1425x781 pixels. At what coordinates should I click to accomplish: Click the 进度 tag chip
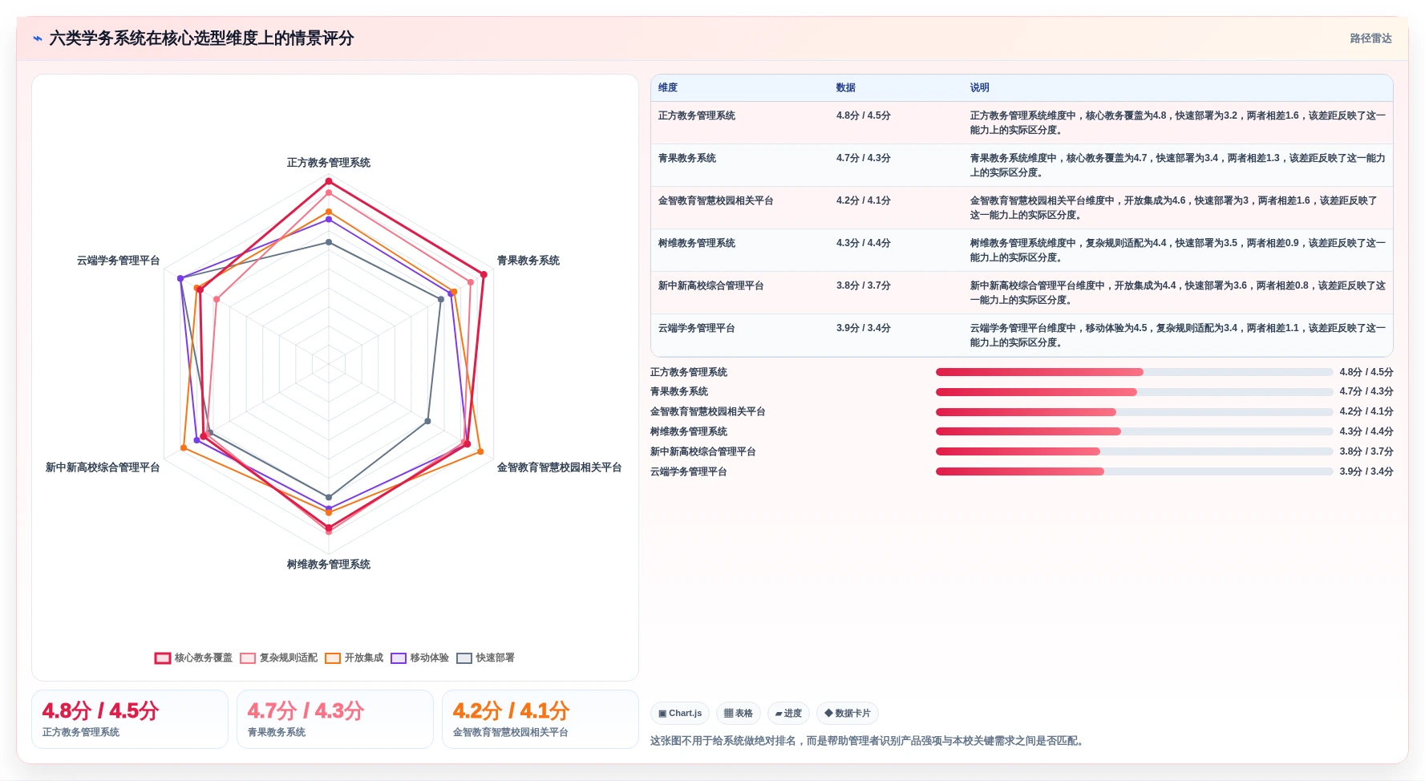(788, 713)
